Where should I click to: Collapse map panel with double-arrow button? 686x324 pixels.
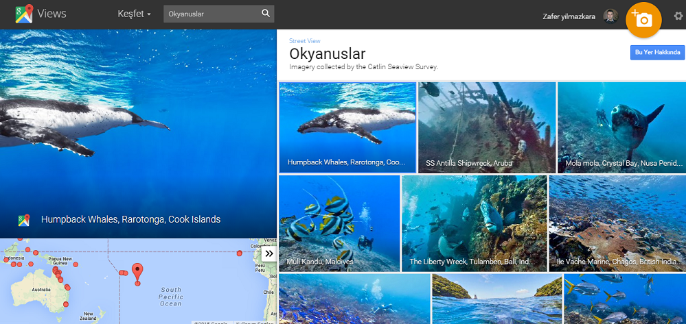click(x=268, y=253)
